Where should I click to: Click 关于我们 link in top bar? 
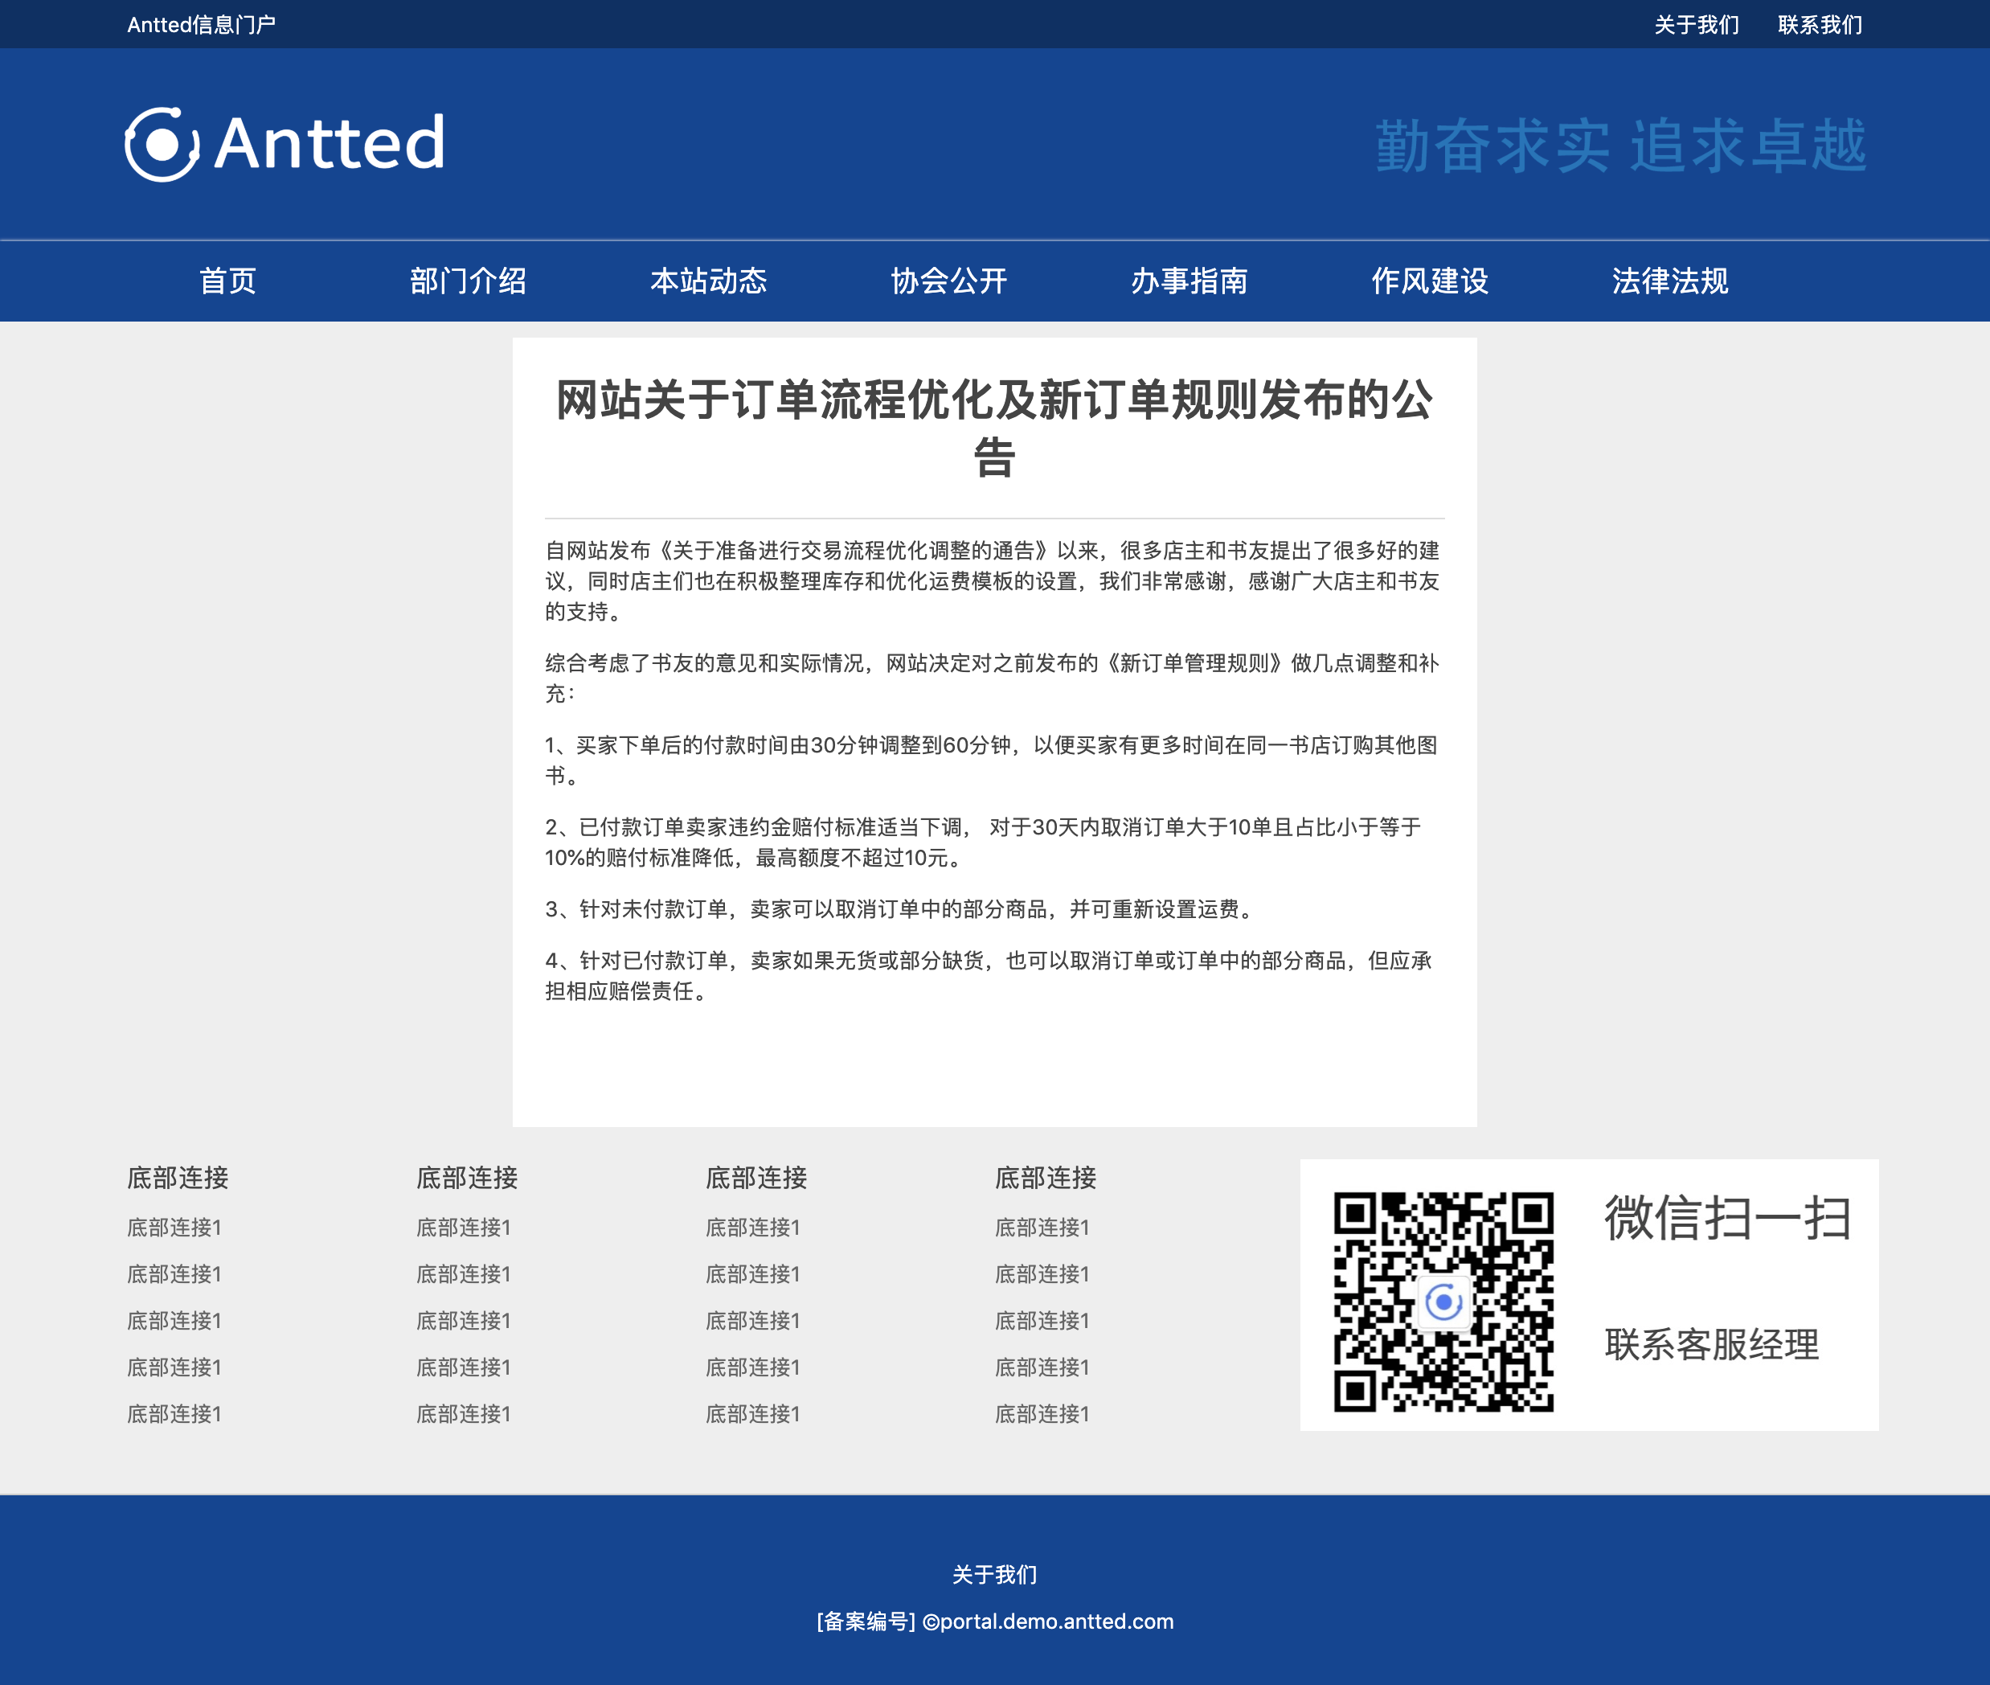(1696, 25)
